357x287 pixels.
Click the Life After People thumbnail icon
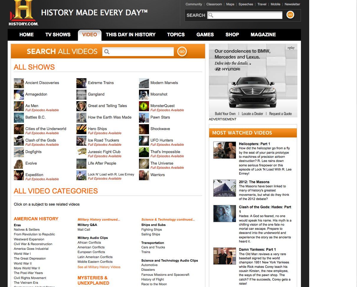click(81, 164)
